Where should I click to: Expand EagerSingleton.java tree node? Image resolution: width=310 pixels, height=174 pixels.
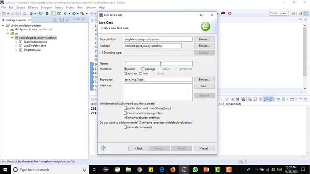tap(16, 42)
